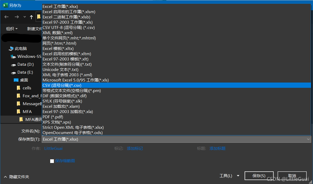Click the cells folder icon
Screen dimensions: 313x184
click(18, 88)
